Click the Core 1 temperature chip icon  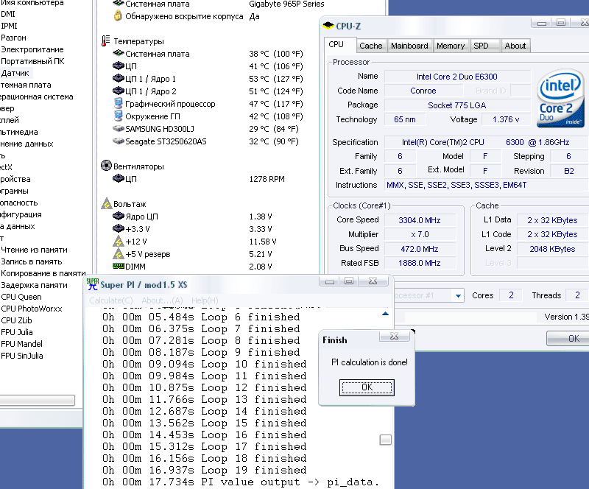(x=119, y=78)
